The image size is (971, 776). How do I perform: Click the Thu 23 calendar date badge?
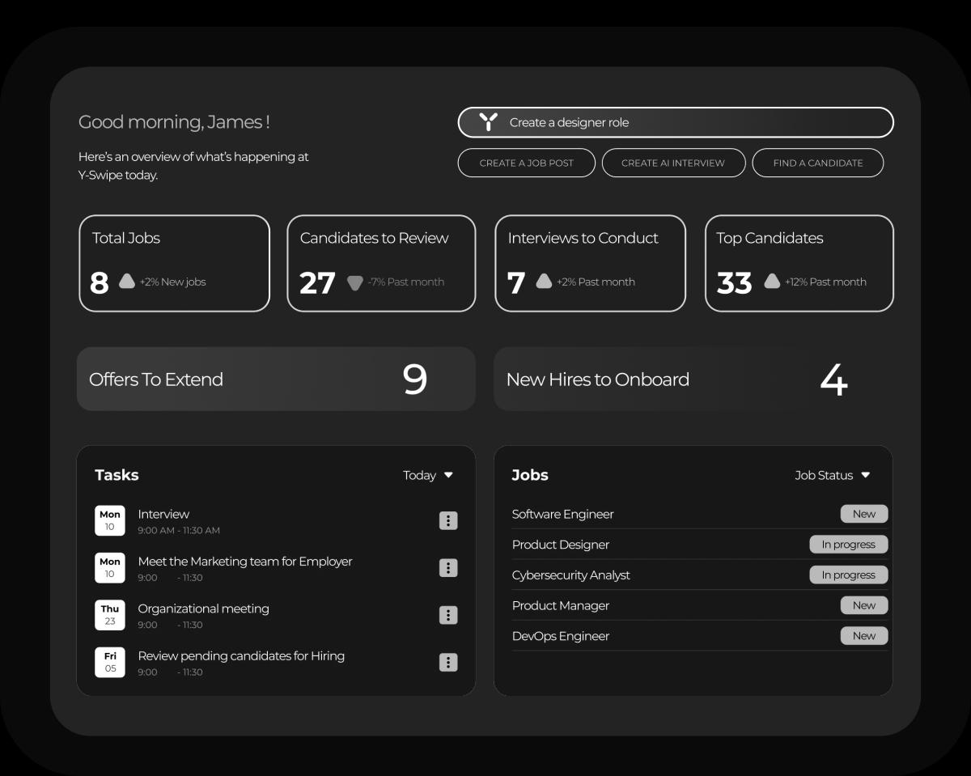[110, 615]
